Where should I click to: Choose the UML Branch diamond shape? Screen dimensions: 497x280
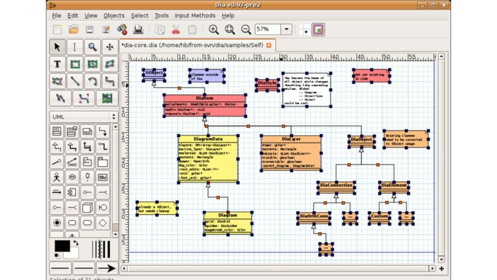[x=102, y=223]
